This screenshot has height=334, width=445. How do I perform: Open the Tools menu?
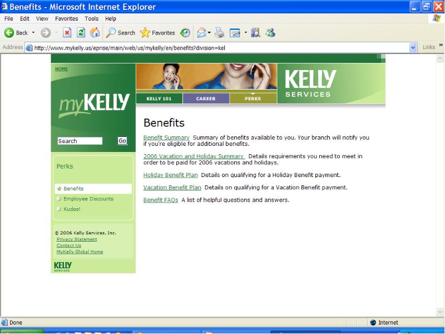click(x=91, y=19)
